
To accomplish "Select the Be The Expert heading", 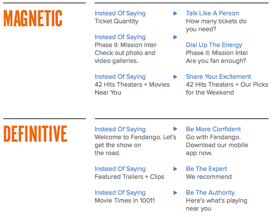I will tap(207, 169).
